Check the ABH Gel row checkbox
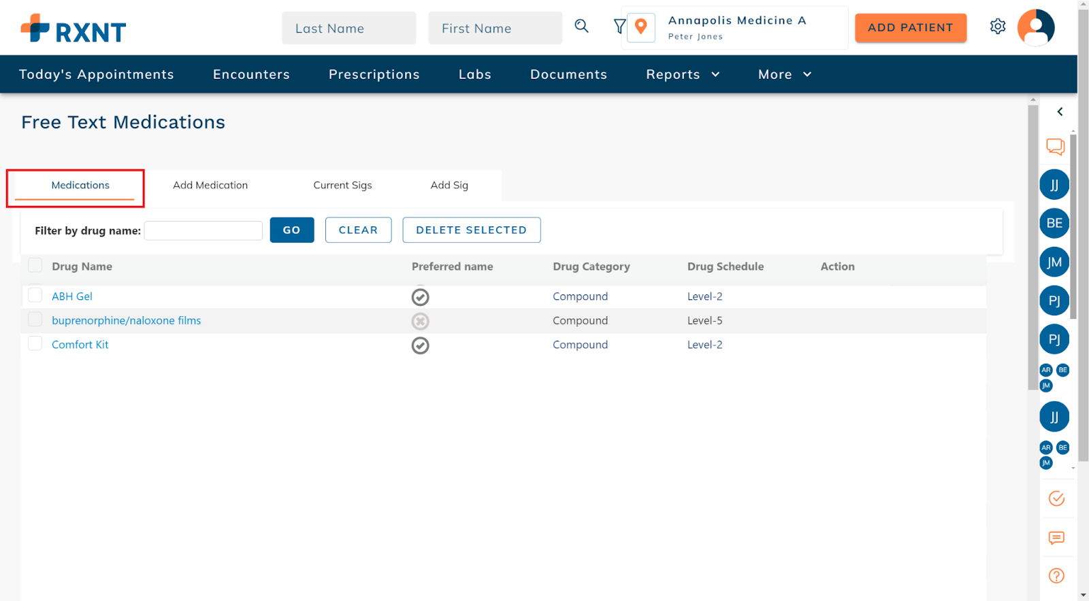The image size is (1089, 601). [x=35, y=295]
